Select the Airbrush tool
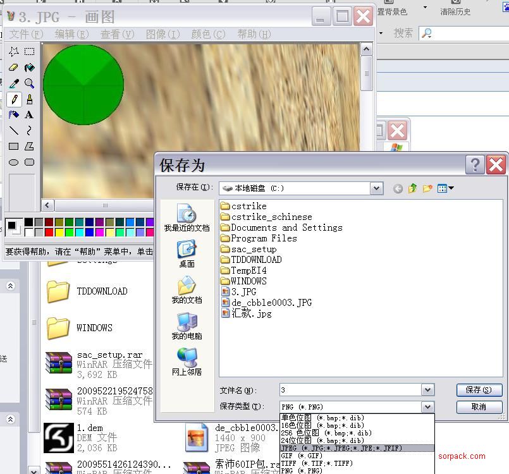509x474 pixels. (13, 114)
